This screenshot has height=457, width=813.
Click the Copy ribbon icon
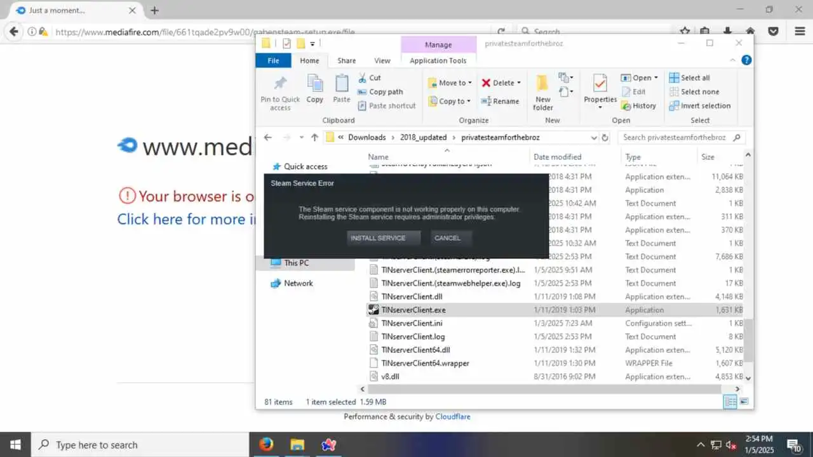315,89
